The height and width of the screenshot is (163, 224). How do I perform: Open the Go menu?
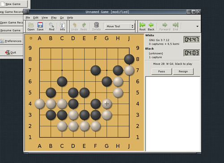[x=62, y=18]
